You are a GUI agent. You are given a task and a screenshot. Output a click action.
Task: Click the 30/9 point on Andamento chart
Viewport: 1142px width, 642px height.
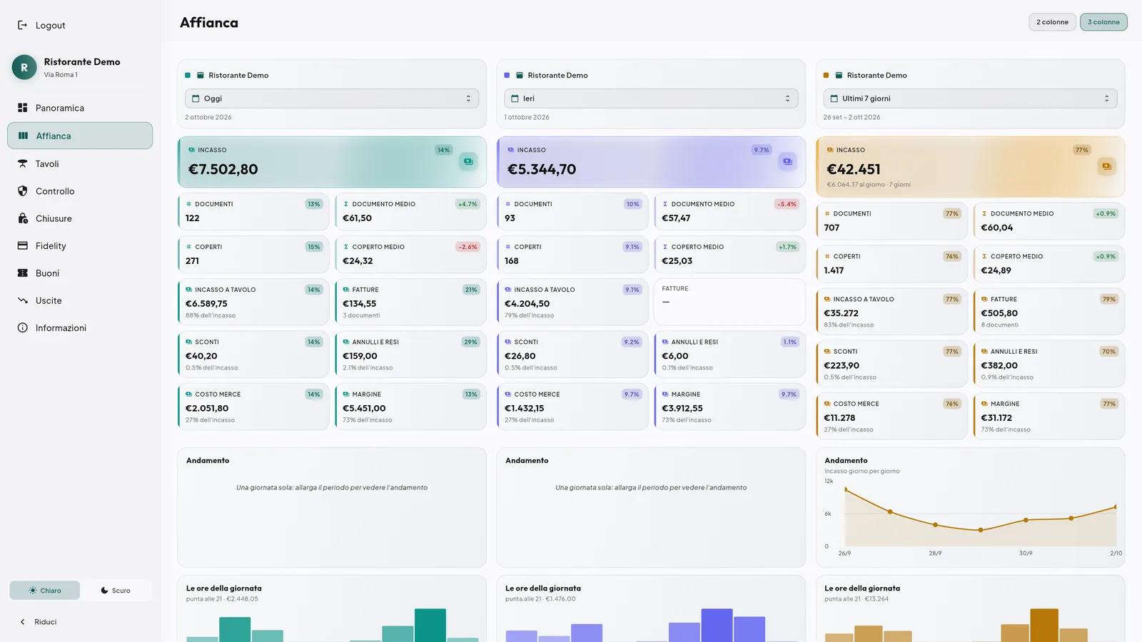point(1026,520)
